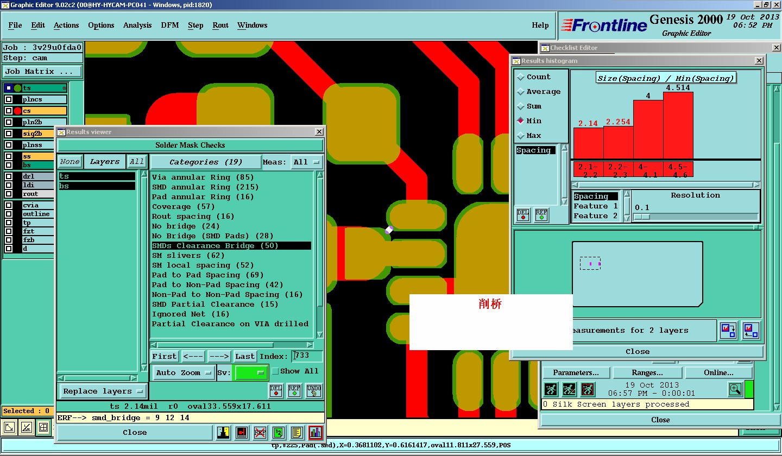Open the Analysis menu
The image size is (782, 456).
click(x=137, y=26)
